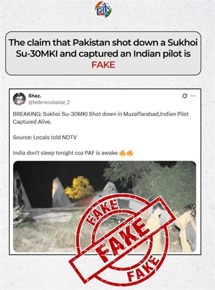Click the PIB Fact Check logo
Image resolution: width=215 pixels, height=290 pixels.
(103, 9)
